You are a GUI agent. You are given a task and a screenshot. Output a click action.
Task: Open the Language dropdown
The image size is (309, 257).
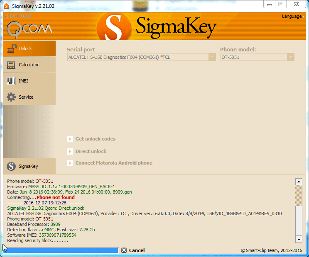pyautogui.click(x=293, y=16)
